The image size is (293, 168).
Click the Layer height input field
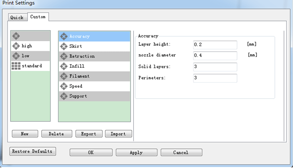pyautogui.click(x=215, y=45)
